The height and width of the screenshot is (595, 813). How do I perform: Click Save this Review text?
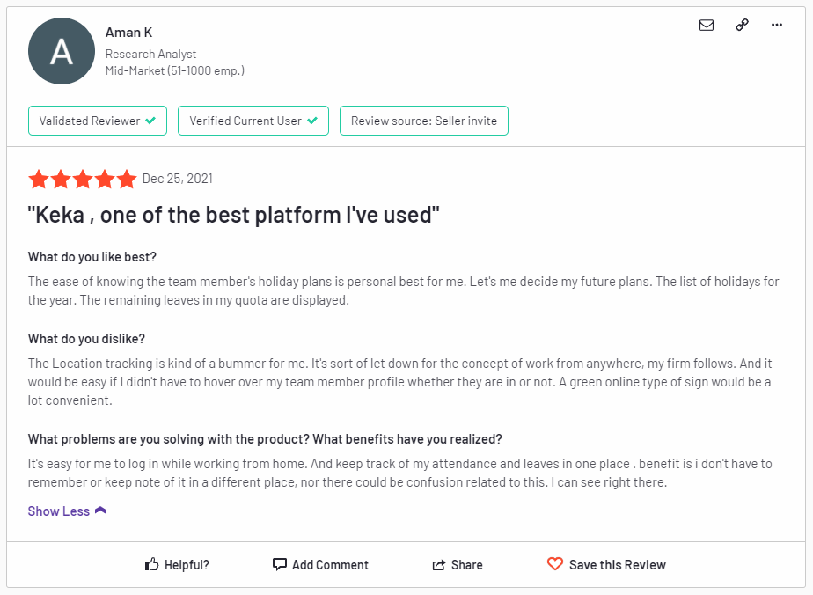coord(617,565)
